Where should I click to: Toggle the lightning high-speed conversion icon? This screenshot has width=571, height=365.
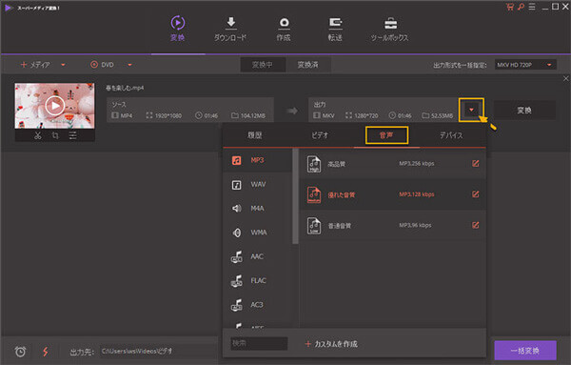click(x=45, y=352)
